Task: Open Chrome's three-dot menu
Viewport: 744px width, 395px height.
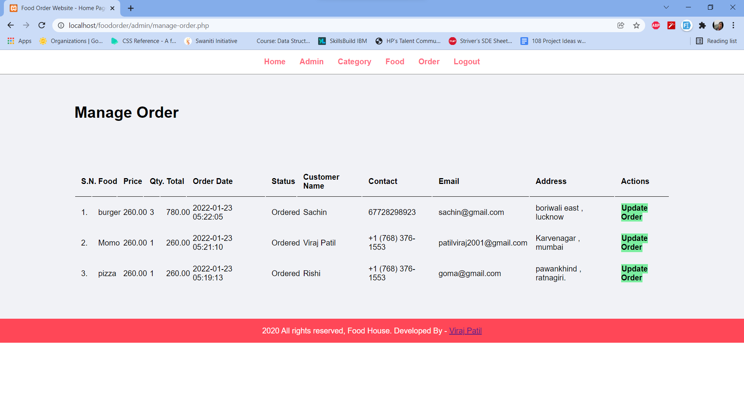Action: click(733, 25)
